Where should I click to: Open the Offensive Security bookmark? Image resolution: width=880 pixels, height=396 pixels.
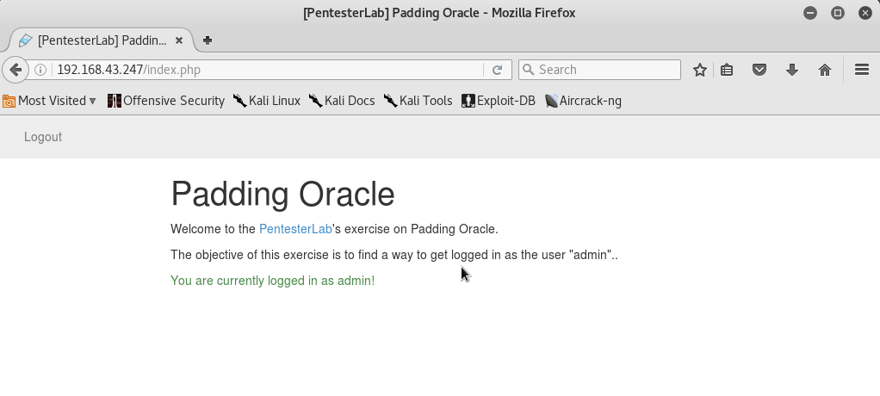tap(166, 101)
